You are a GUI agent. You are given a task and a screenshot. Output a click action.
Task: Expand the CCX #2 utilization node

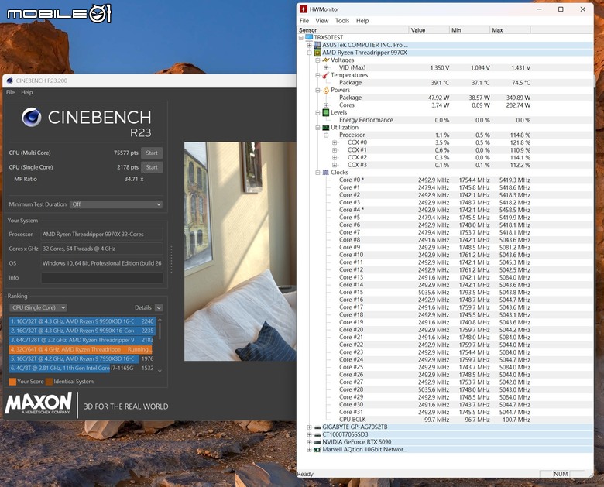tap(335, 158)
